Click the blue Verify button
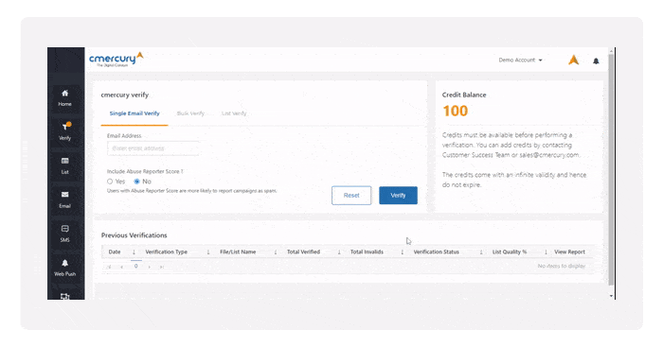 click(398, 196)
